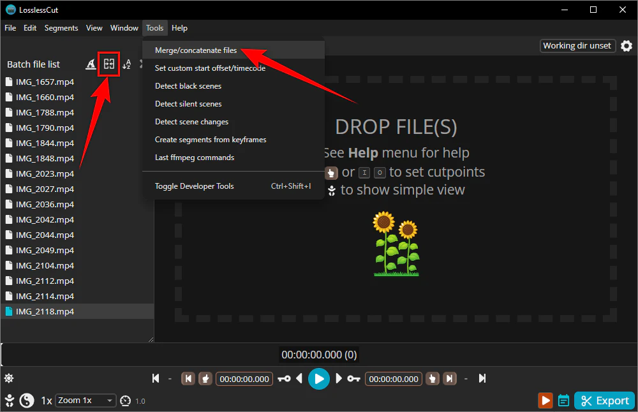Select highlighted IMG_2118.mp4 file

coord(77,311)
